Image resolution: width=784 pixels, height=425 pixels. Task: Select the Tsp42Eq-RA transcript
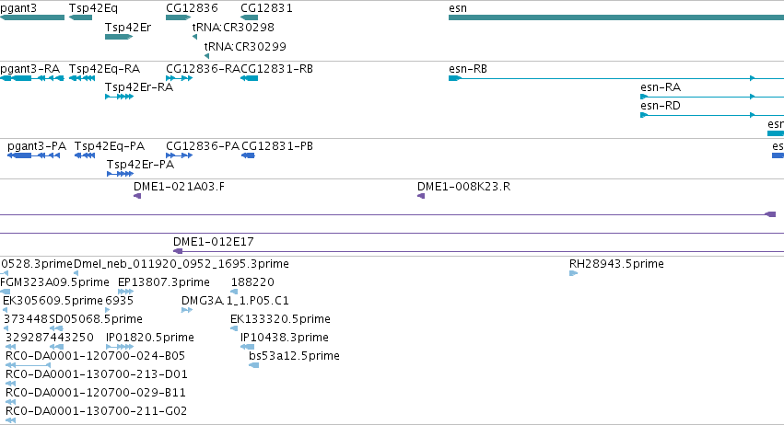(x=81, y=78)
